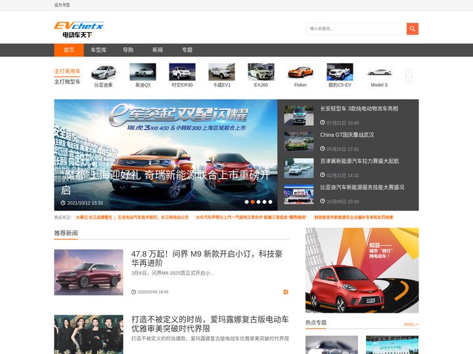Focus the keyword search input field
This screenshot has width=473, height=354.
357,29
